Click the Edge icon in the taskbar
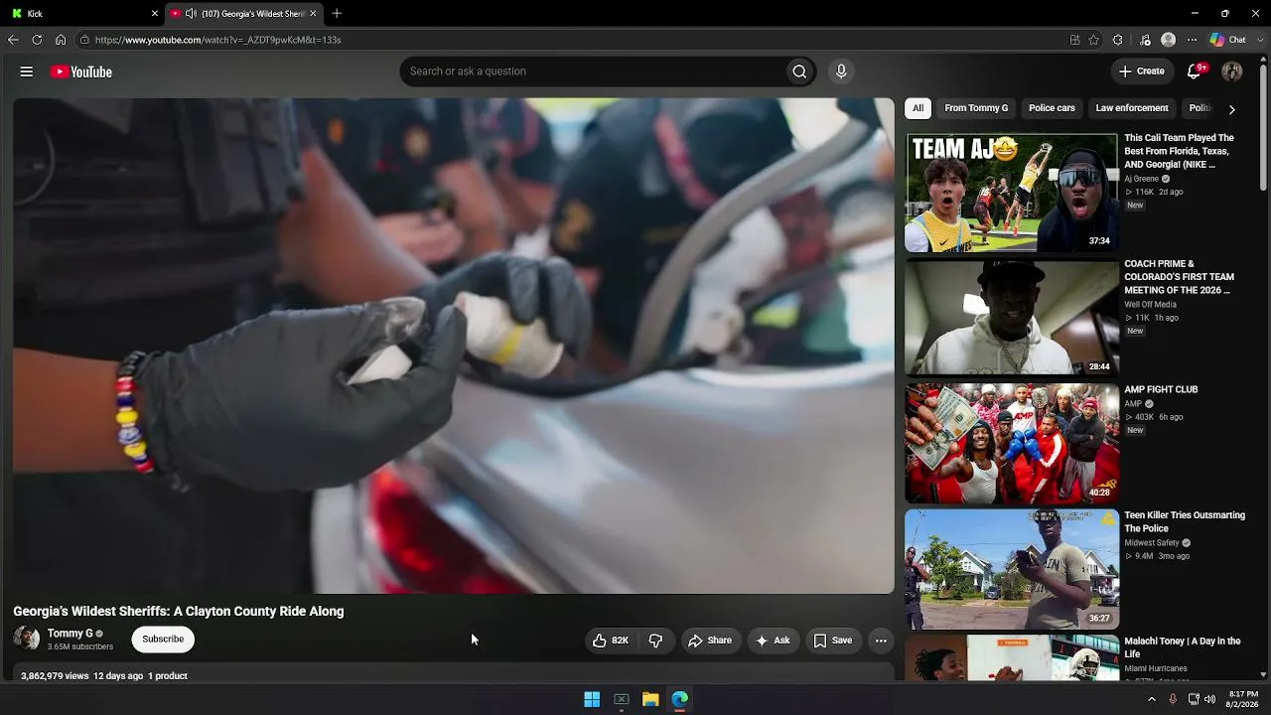Viewport: 1271px width, 715px height. click(x=680, y=699)
